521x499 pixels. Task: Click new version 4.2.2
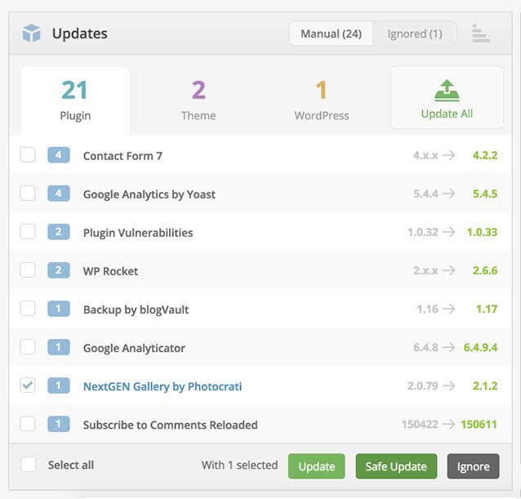485,155
